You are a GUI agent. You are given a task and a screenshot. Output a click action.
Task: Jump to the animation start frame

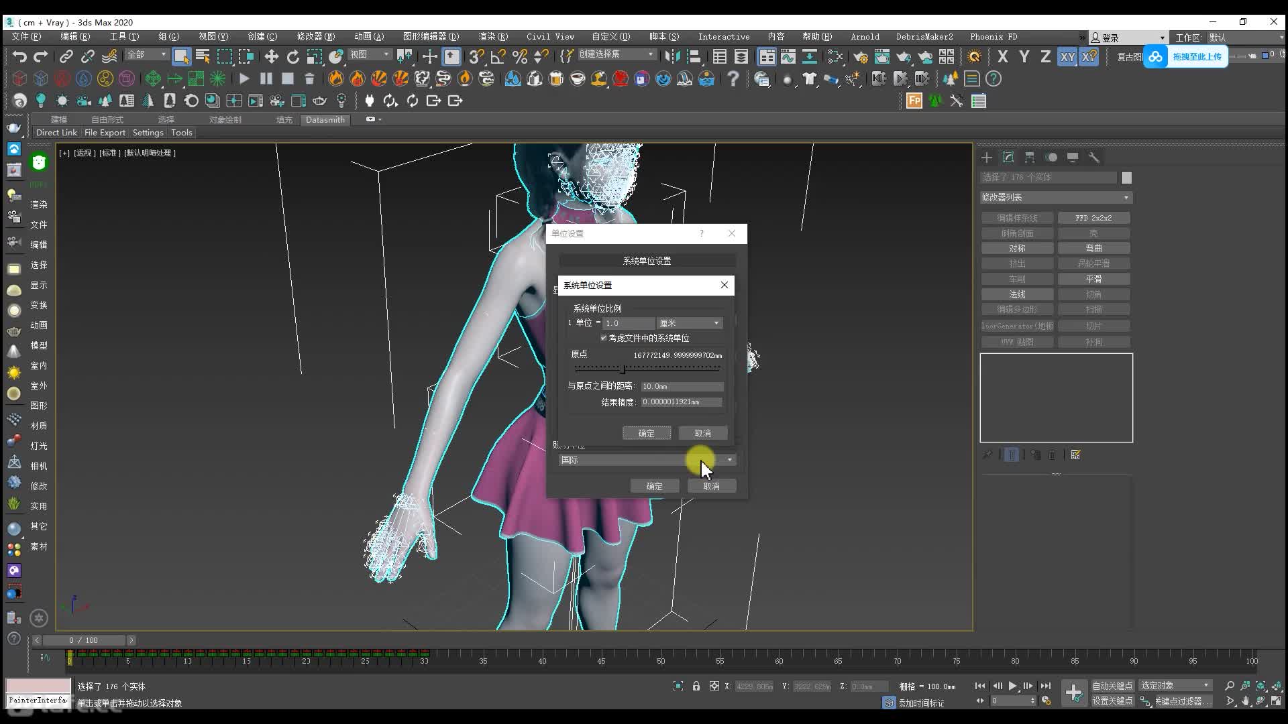[980, 686]
